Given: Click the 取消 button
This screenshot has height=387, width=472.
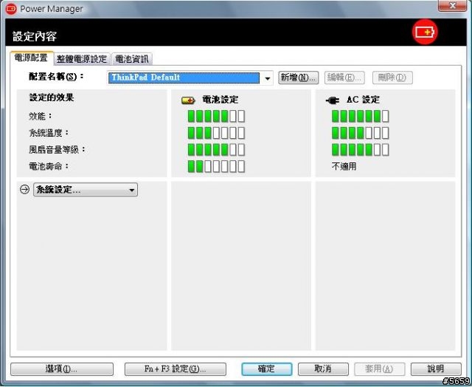Looking at the screenshot, I should 323,369.
